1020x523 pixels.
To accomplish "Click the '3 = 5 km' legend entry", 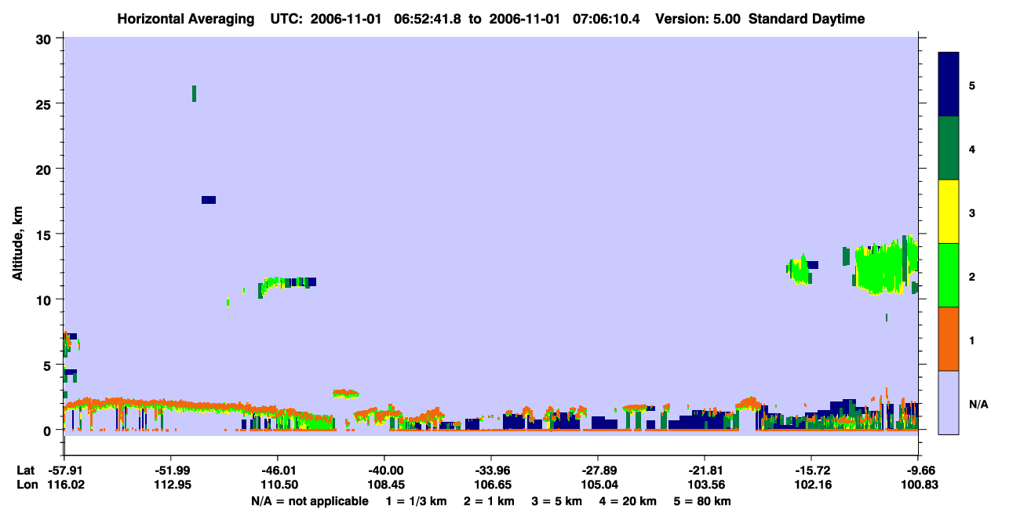I will (x=557, y=501).
